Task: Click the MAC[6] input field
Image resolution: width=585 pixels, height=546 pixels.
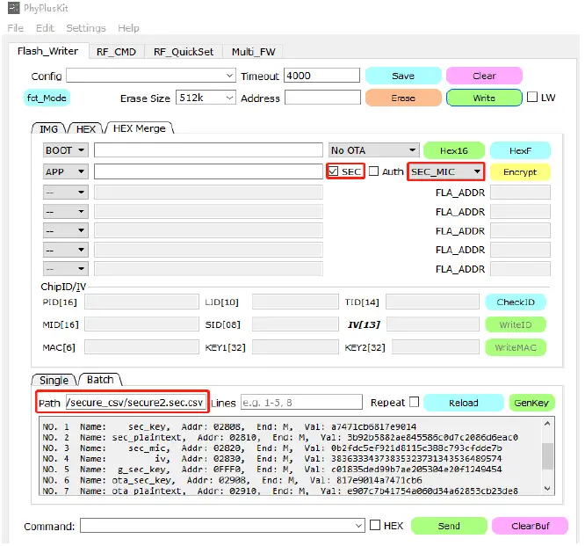Action: coord(141,347)
